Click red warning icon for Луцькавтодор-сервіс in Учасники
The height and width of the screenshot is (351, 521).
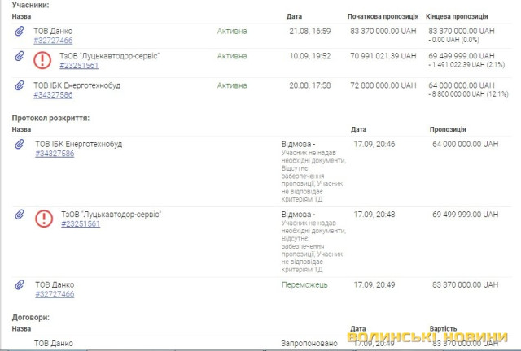coord(42,59)
